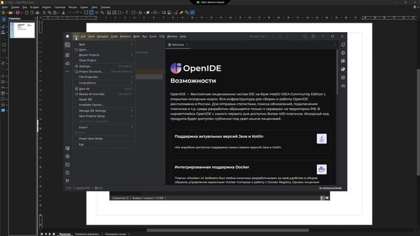Image resolution: width=420 pixels, height=236 pixels.
Task: Open the Project tool window icon in OpenIDE
Action: pyautogui.click(x=68, y=45)
